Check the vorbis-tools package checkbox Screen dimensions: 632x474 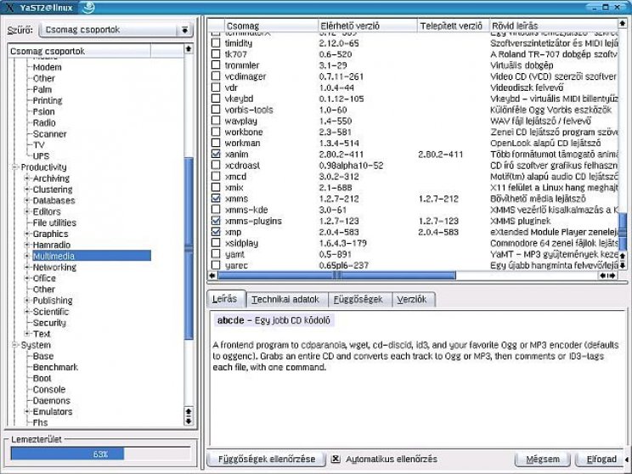(x=216, y=110)
